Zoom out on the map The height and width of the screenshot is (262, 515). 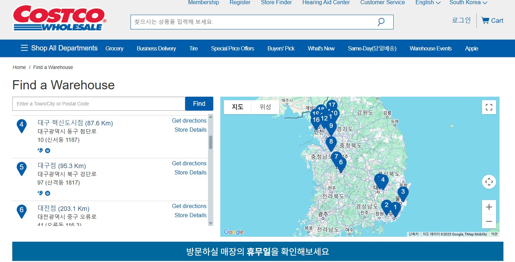489,221
